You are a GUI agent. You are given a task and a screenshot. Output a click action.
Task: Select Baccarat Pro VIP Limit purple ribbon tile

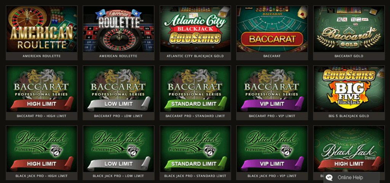tap(272, 89)
